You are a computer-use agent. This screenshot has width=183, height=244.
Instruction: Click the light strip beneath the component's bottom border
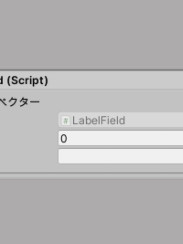click(91, 176)
